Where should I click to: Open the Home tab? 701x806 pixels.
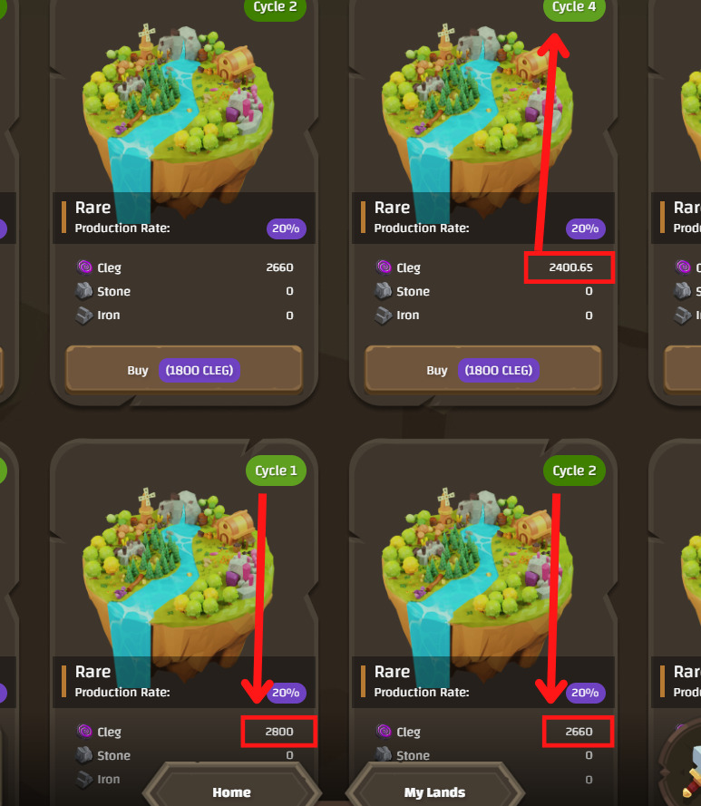point(231,791)
